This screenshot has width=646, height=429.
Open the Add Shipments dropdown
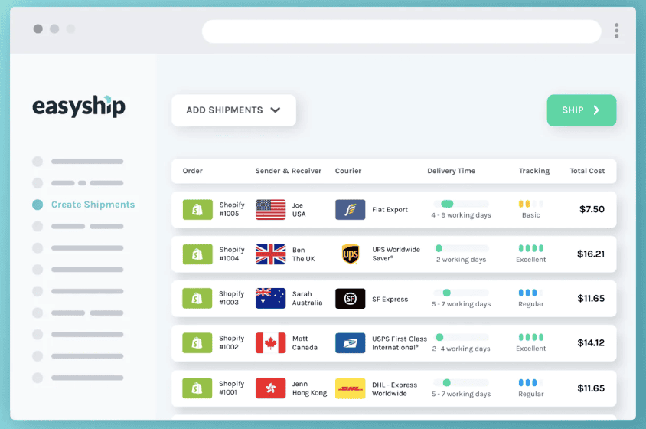233,110
